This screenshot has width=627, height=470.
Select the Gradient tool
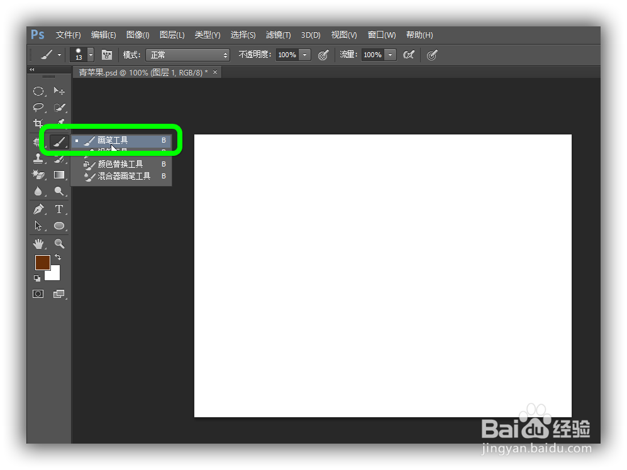[59, 175]
